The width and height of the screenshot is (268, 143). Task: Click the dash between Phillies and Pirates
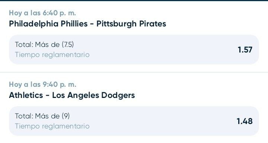click(x=92, y=24)
